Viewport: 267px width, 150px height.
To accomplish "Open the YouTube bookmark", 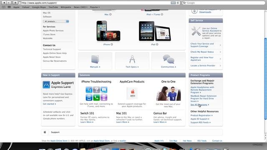I will (x=53, y=7).
